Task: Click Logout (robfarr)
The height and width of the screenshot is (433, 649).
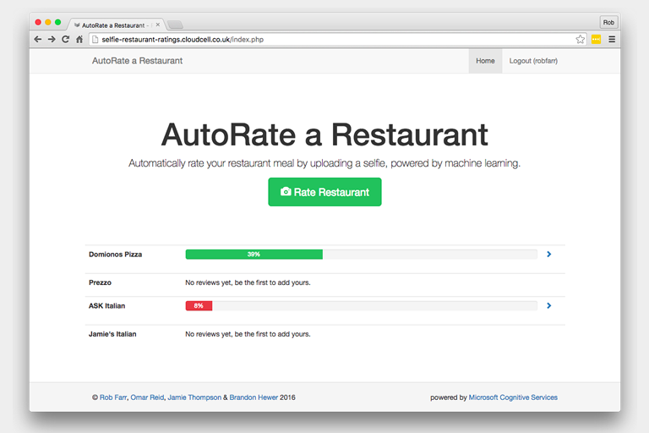Action: [x=533, y=61]
